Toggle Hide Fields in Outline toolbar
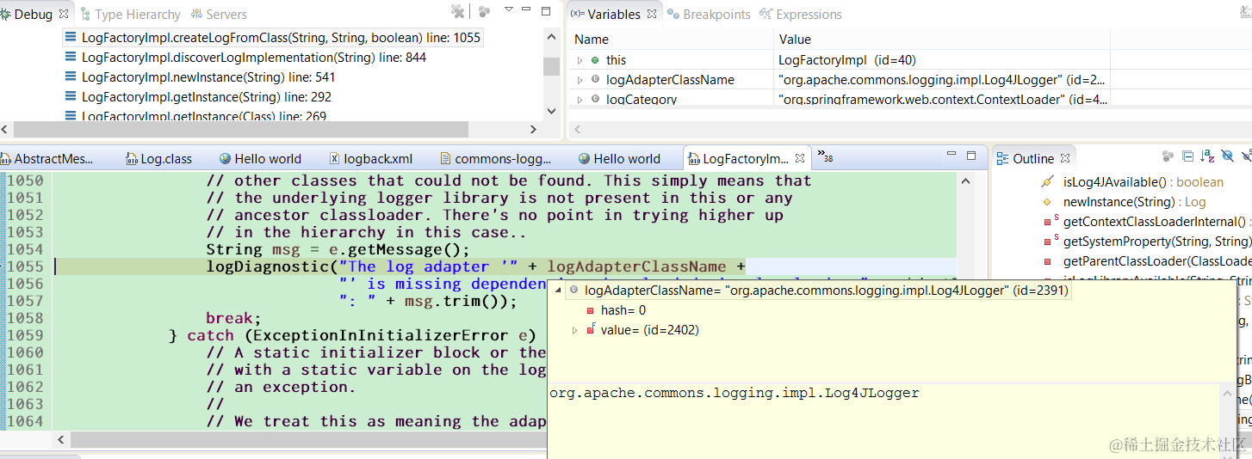 [x=1228, y=156]
